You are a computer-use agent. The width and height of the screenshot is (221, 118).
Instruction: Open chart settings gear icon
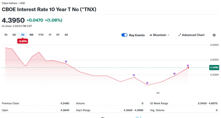[x=214, y=35]
